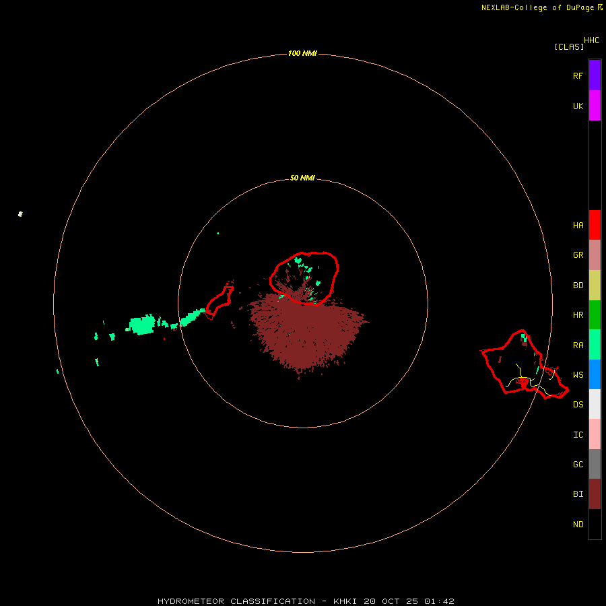This screenshot has width=606, height=606.
Task: Click the HR legend label text
Action: 578,315
